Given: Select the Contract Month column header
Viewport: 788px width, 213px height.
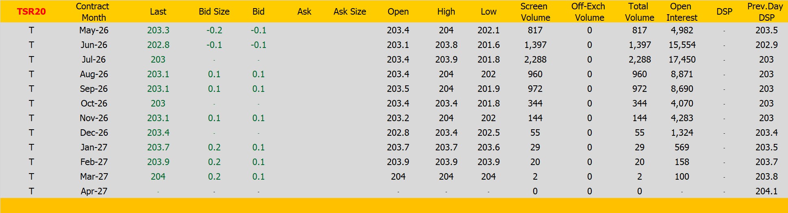Looking at the screenshot, I should [93, 12].
